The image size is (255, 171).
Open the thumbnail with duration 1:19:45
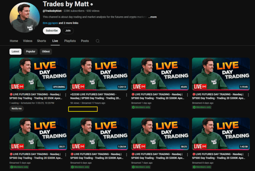[x=221, y=74]
